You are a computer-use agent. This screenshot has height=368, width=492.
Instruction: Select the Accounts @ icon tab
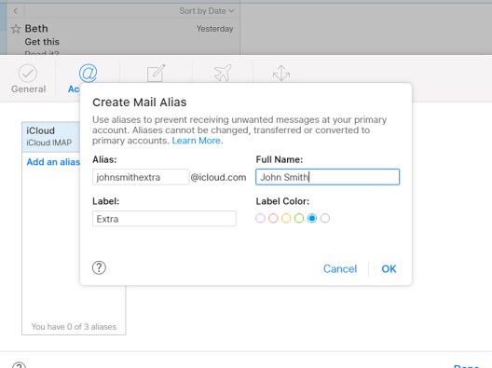click(x=88, y=73)
